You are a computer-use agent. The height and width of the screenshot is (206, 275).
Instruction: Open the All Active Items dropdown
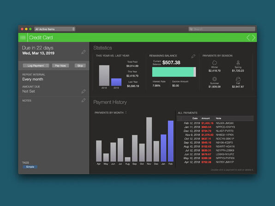pyautogui.click(x=55, y=29)
